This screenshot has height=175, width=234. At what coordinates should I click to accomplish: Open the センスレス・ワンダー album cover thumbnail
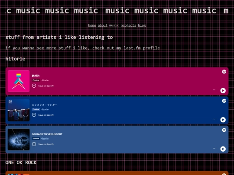[x=19, y=110]
